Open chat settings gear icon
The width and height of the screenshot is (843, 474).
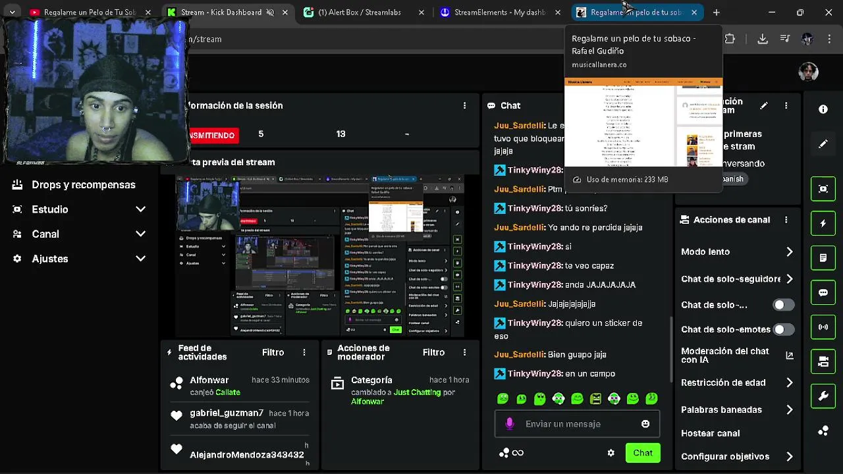[611, 453]
